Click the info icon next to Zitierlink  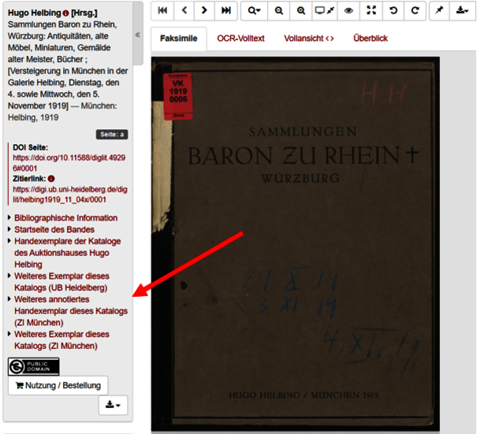51,179
